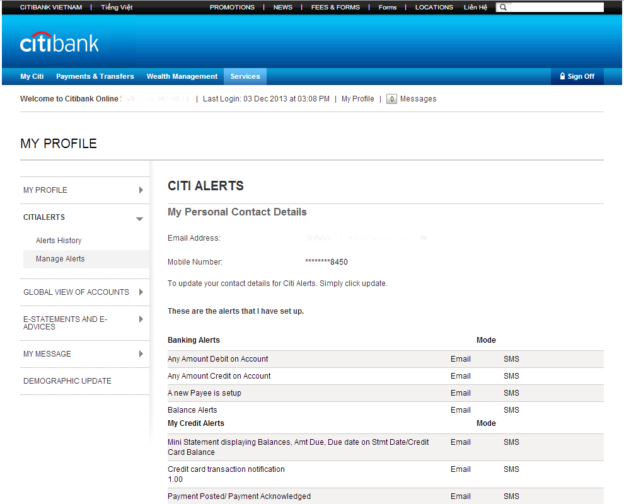Open MY MESSAGE sidebar item
The image size is (624, 504).
pyautogui.click(x=47, y=353)
